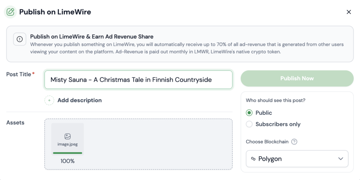Open the Polygon blockchain dropdown
Viewport: 360px width, 180px height.
297,159
